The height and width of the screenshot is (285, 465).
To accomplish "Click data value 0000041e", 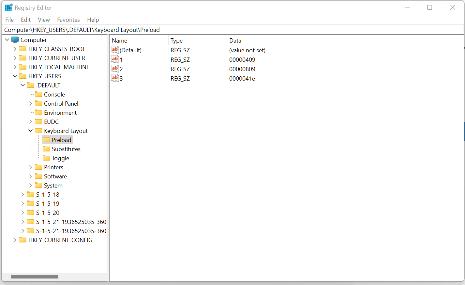I will pos(242,78).
